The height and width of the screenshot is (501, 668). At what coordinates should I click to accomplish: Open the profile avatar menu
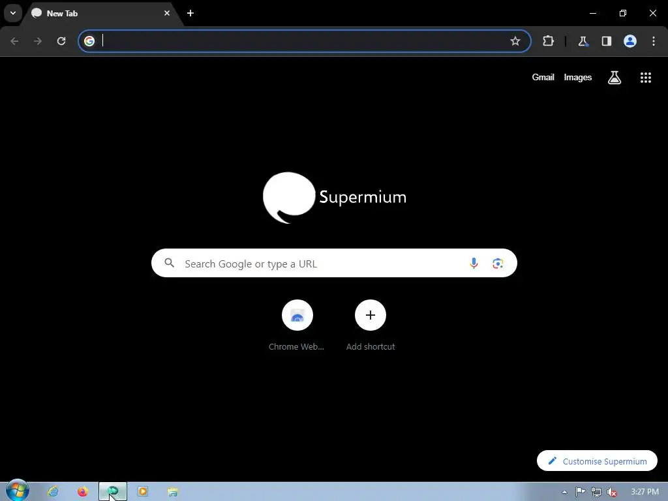tap(630, 41)
